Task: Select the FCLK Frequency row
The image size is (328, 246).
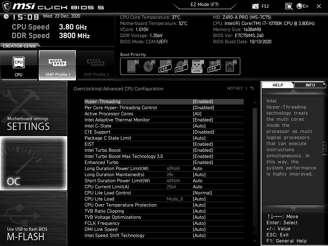Action: click(164, 223)
